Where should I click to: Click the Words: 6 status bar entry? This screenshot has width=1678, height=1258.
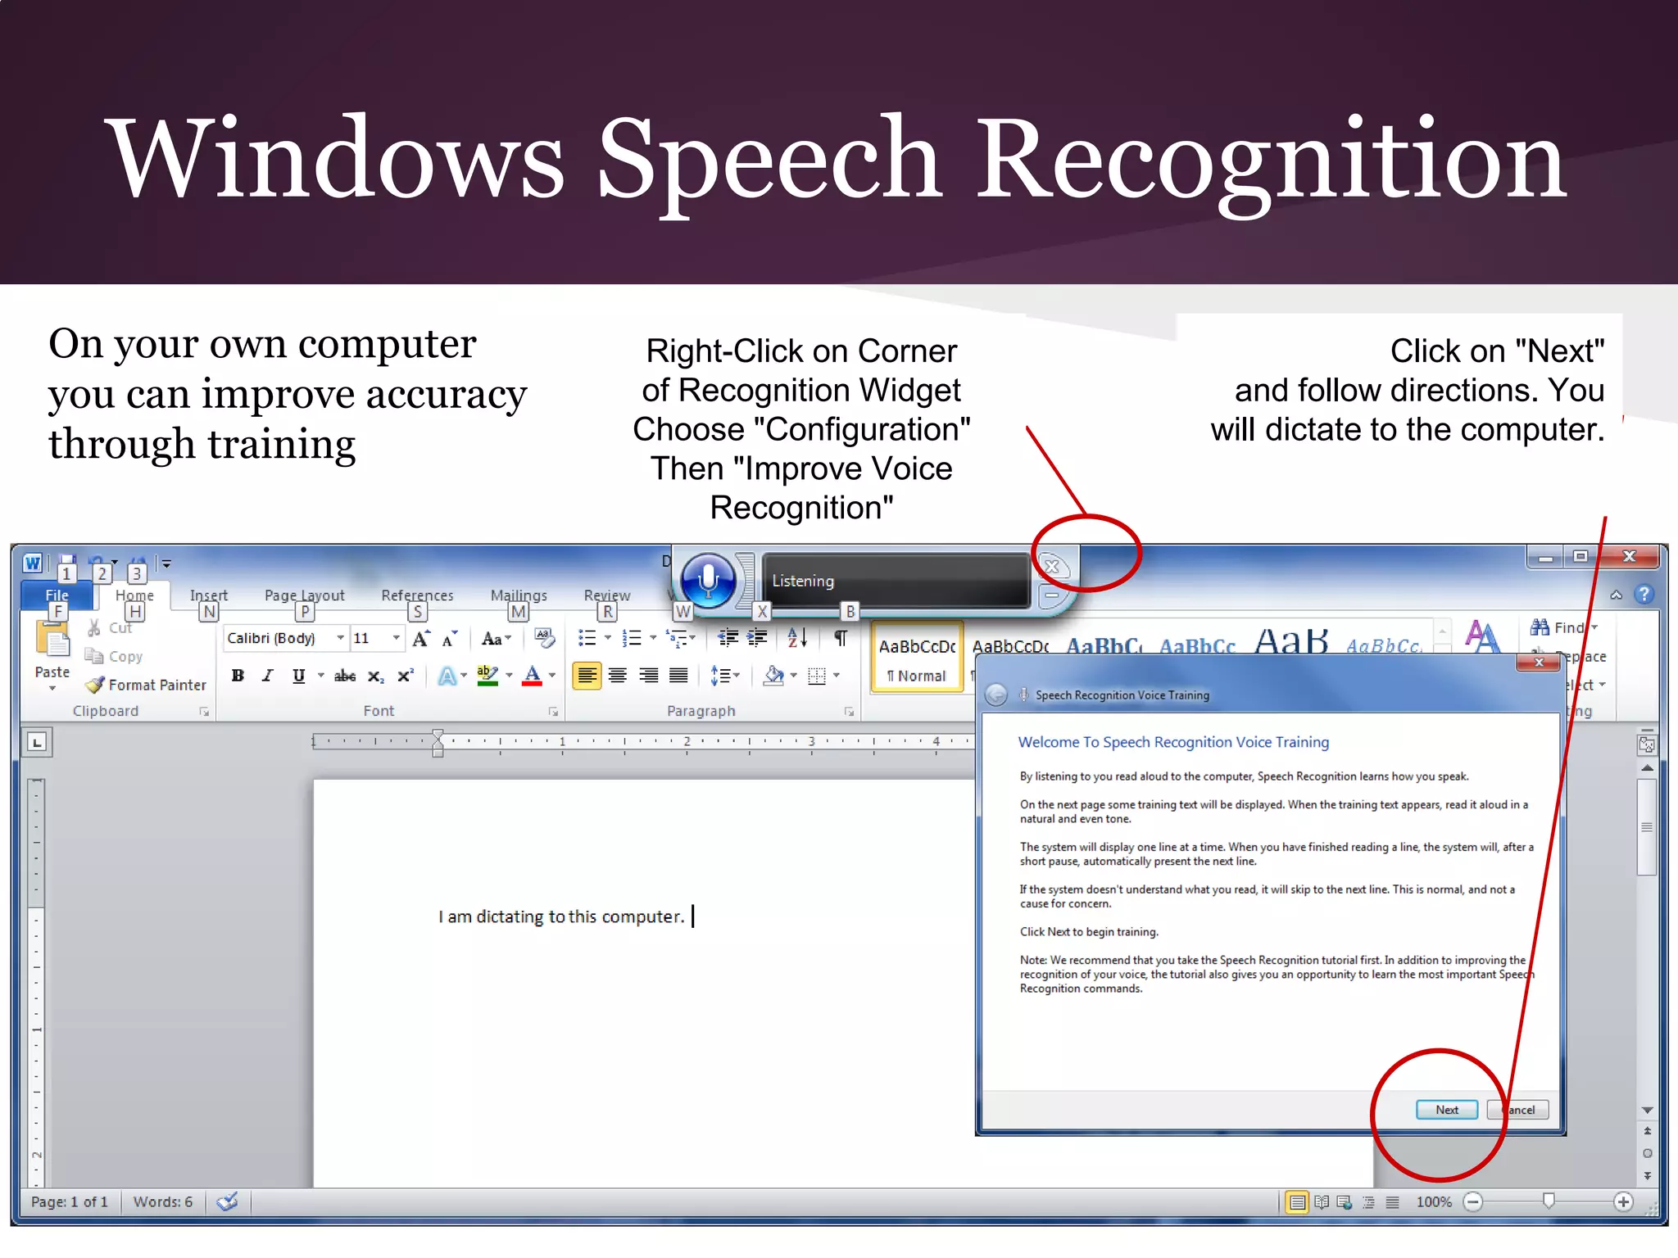point(163,1201)
